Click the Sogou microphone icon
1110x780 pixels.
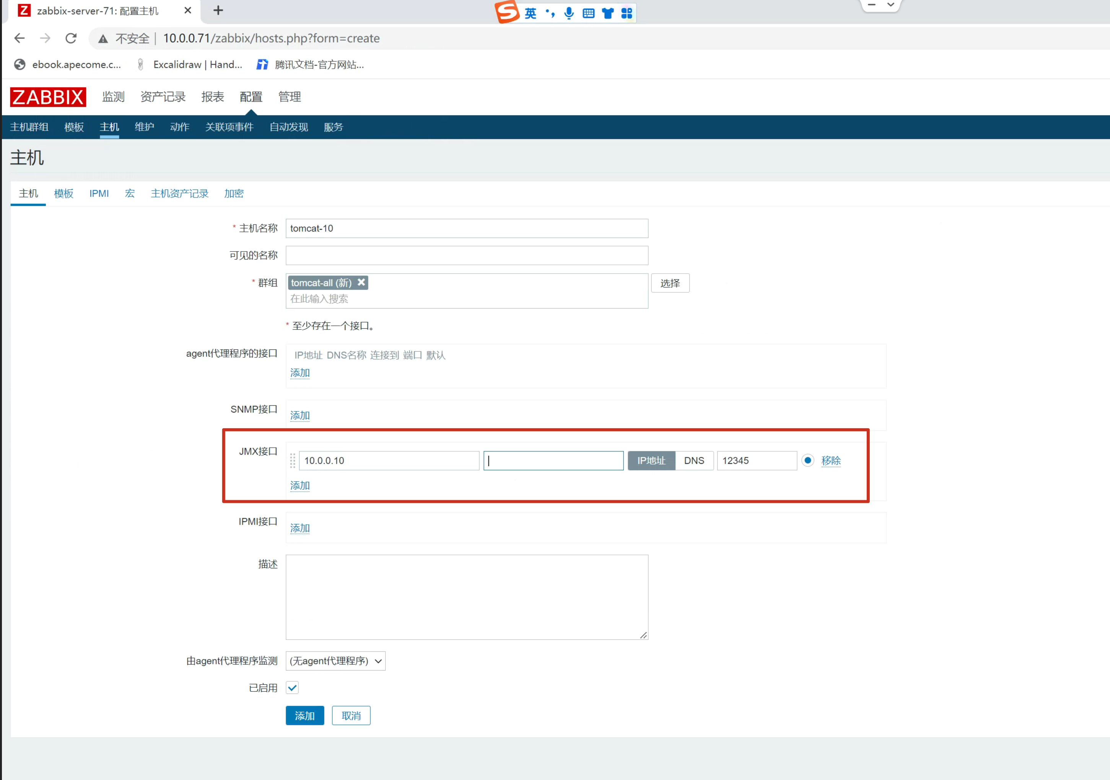pyautogui.click(x=569, y=13)
